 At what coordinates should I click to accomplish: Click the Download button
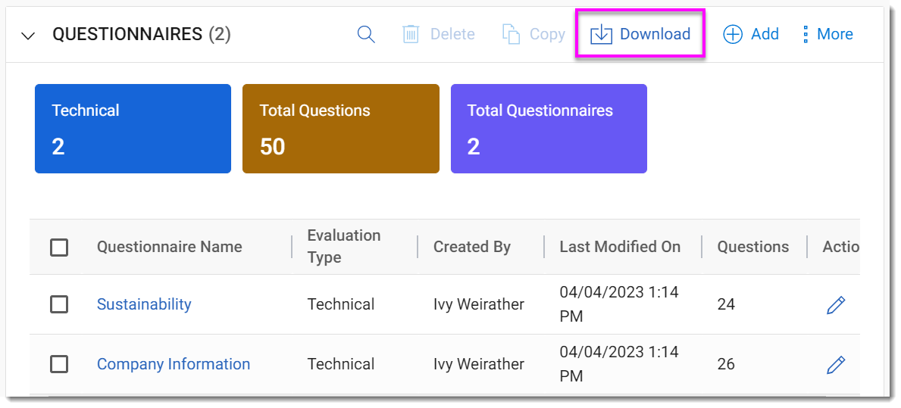pyautogui.click(x=640, y=34)
